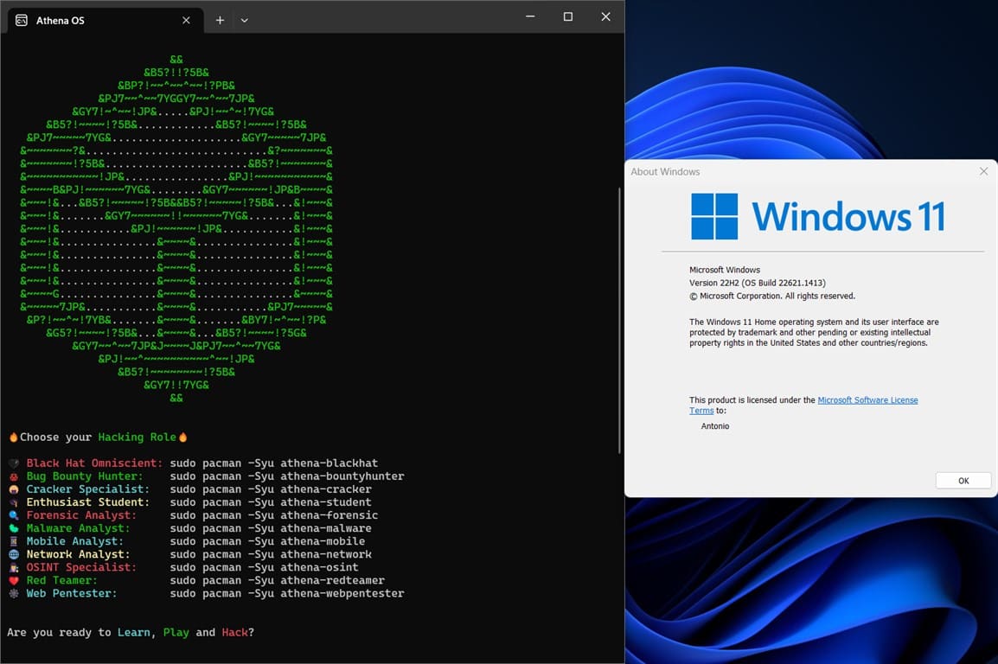Open the Microsoft Software License Terms link
Viewport: 998px width, 664px height.
(867, 399)
